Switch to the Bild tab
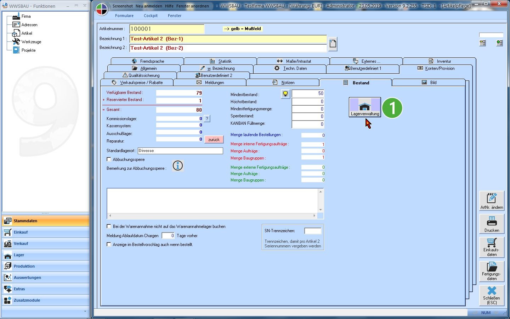 click(429, 83)
